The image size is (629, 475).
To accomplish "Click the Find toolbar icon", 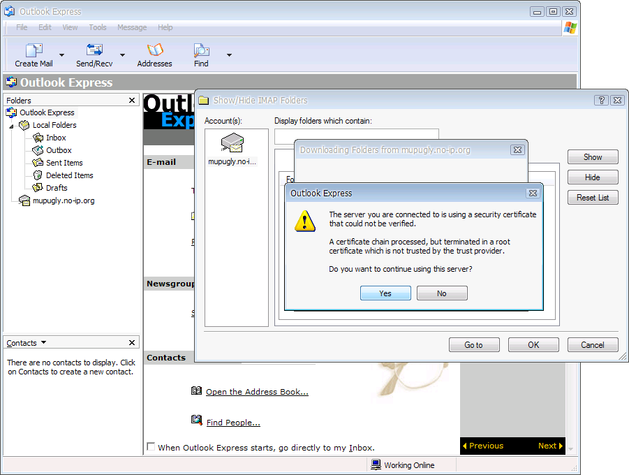I will pos(201,50).
